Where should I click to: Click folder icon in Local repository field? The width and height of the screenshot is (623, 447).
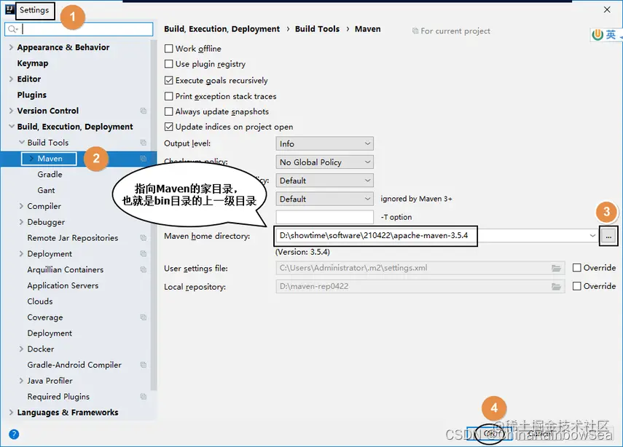click(556, 287)
